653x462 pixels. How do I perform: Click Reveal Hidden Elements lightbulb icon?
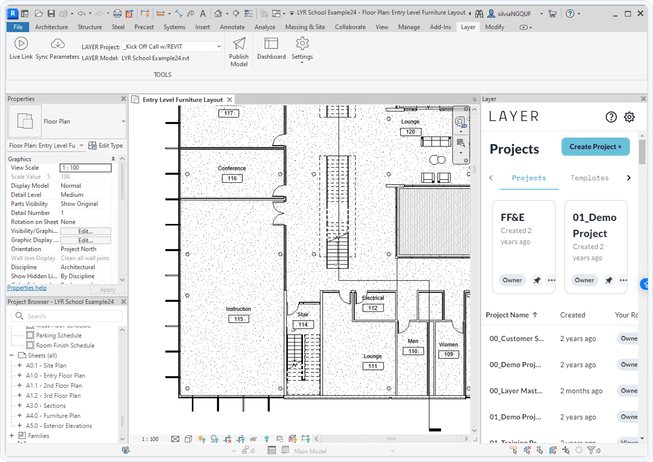click(x=267, y=439)
